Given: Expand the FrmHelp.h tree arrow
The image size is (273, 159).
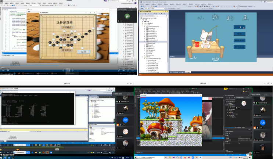Looking at the screenshot, I should [x=144, y=28].
